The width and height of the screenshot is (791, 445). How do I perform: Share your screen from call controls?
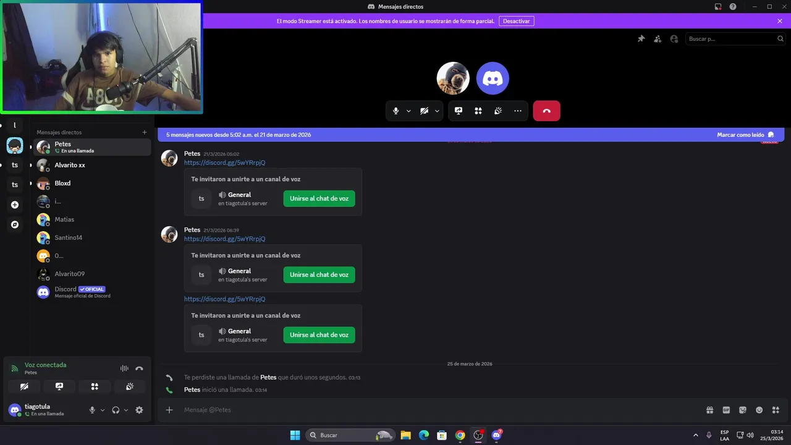pos(459,111)
